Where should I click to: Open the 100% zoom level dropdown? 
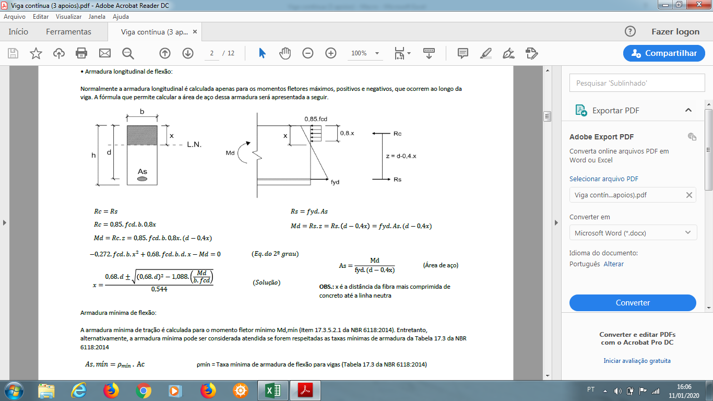coord(364,53)
